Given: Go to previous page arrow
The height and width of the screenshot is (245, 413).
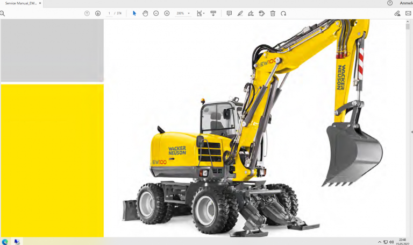Looking at the screenshot, I should point(87,13).
